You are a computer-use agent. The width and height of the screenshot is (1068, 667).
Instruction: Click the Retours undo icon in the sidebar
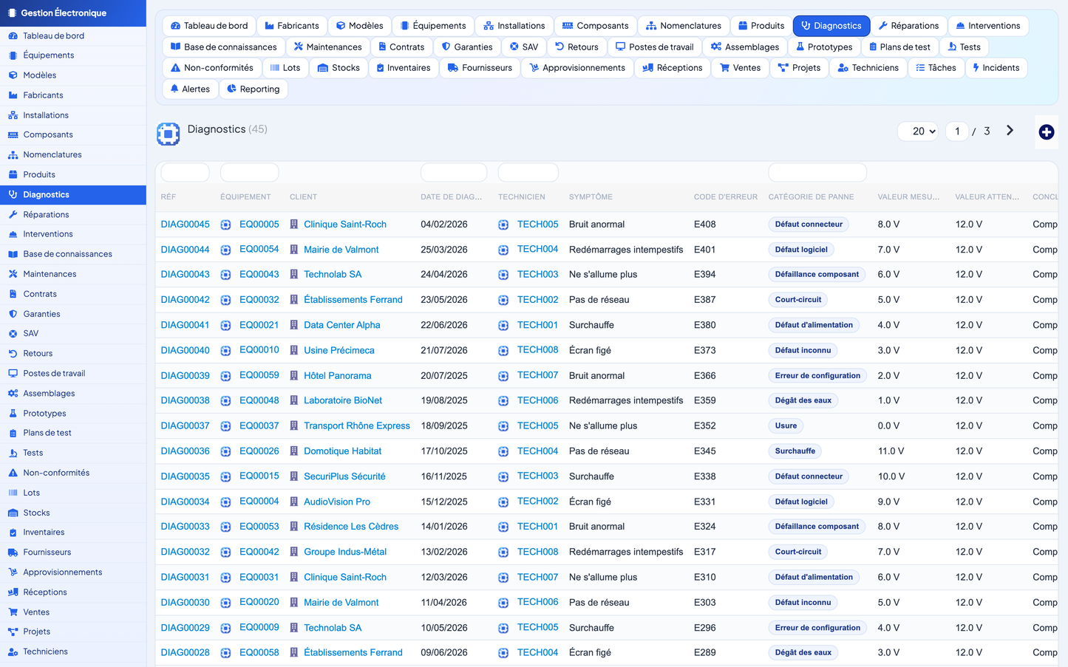[x=13, y=354]
